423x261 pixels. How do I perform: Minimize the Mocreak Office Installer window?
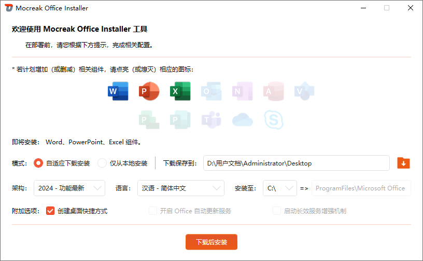(363, 8)
